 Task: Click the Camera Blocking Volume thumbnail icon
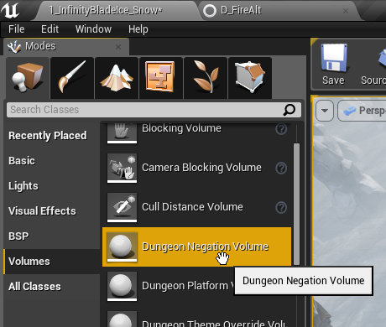point(122,168)
